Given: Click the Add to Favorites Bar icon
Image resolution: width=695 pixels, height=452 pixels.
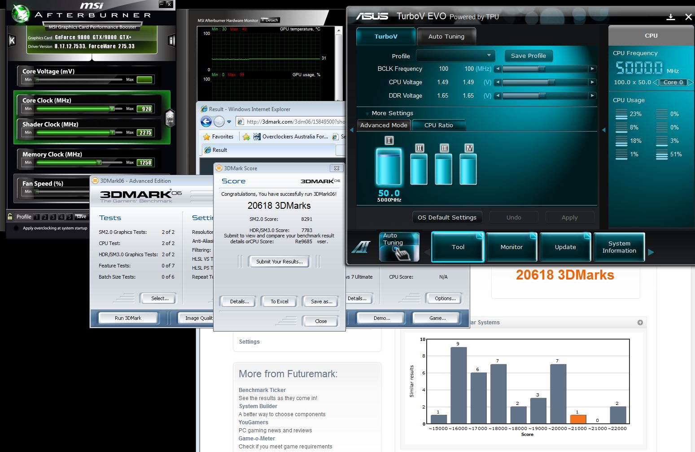Looking at the screenshot, I should (x=246, y=137).
